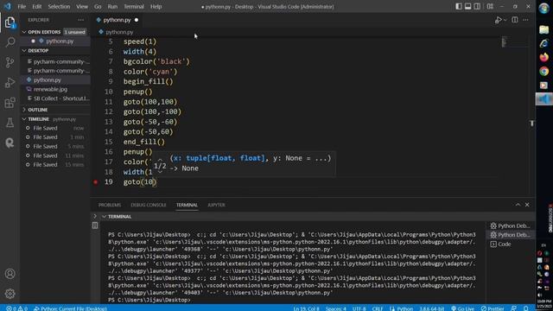Collapse the Timeline section
Screen dimensions: 553x311
click(24, 119)
